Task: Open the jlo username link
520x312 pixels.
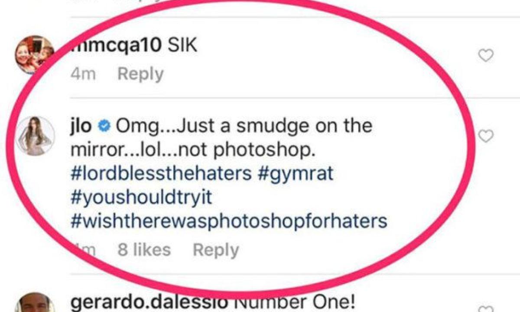Action: 81,126
